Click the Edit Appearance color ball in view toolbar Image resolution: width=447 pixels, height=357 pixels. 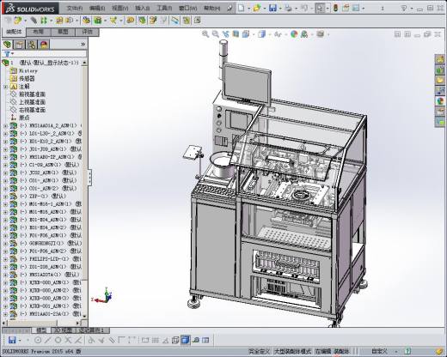tap(294, 34)
